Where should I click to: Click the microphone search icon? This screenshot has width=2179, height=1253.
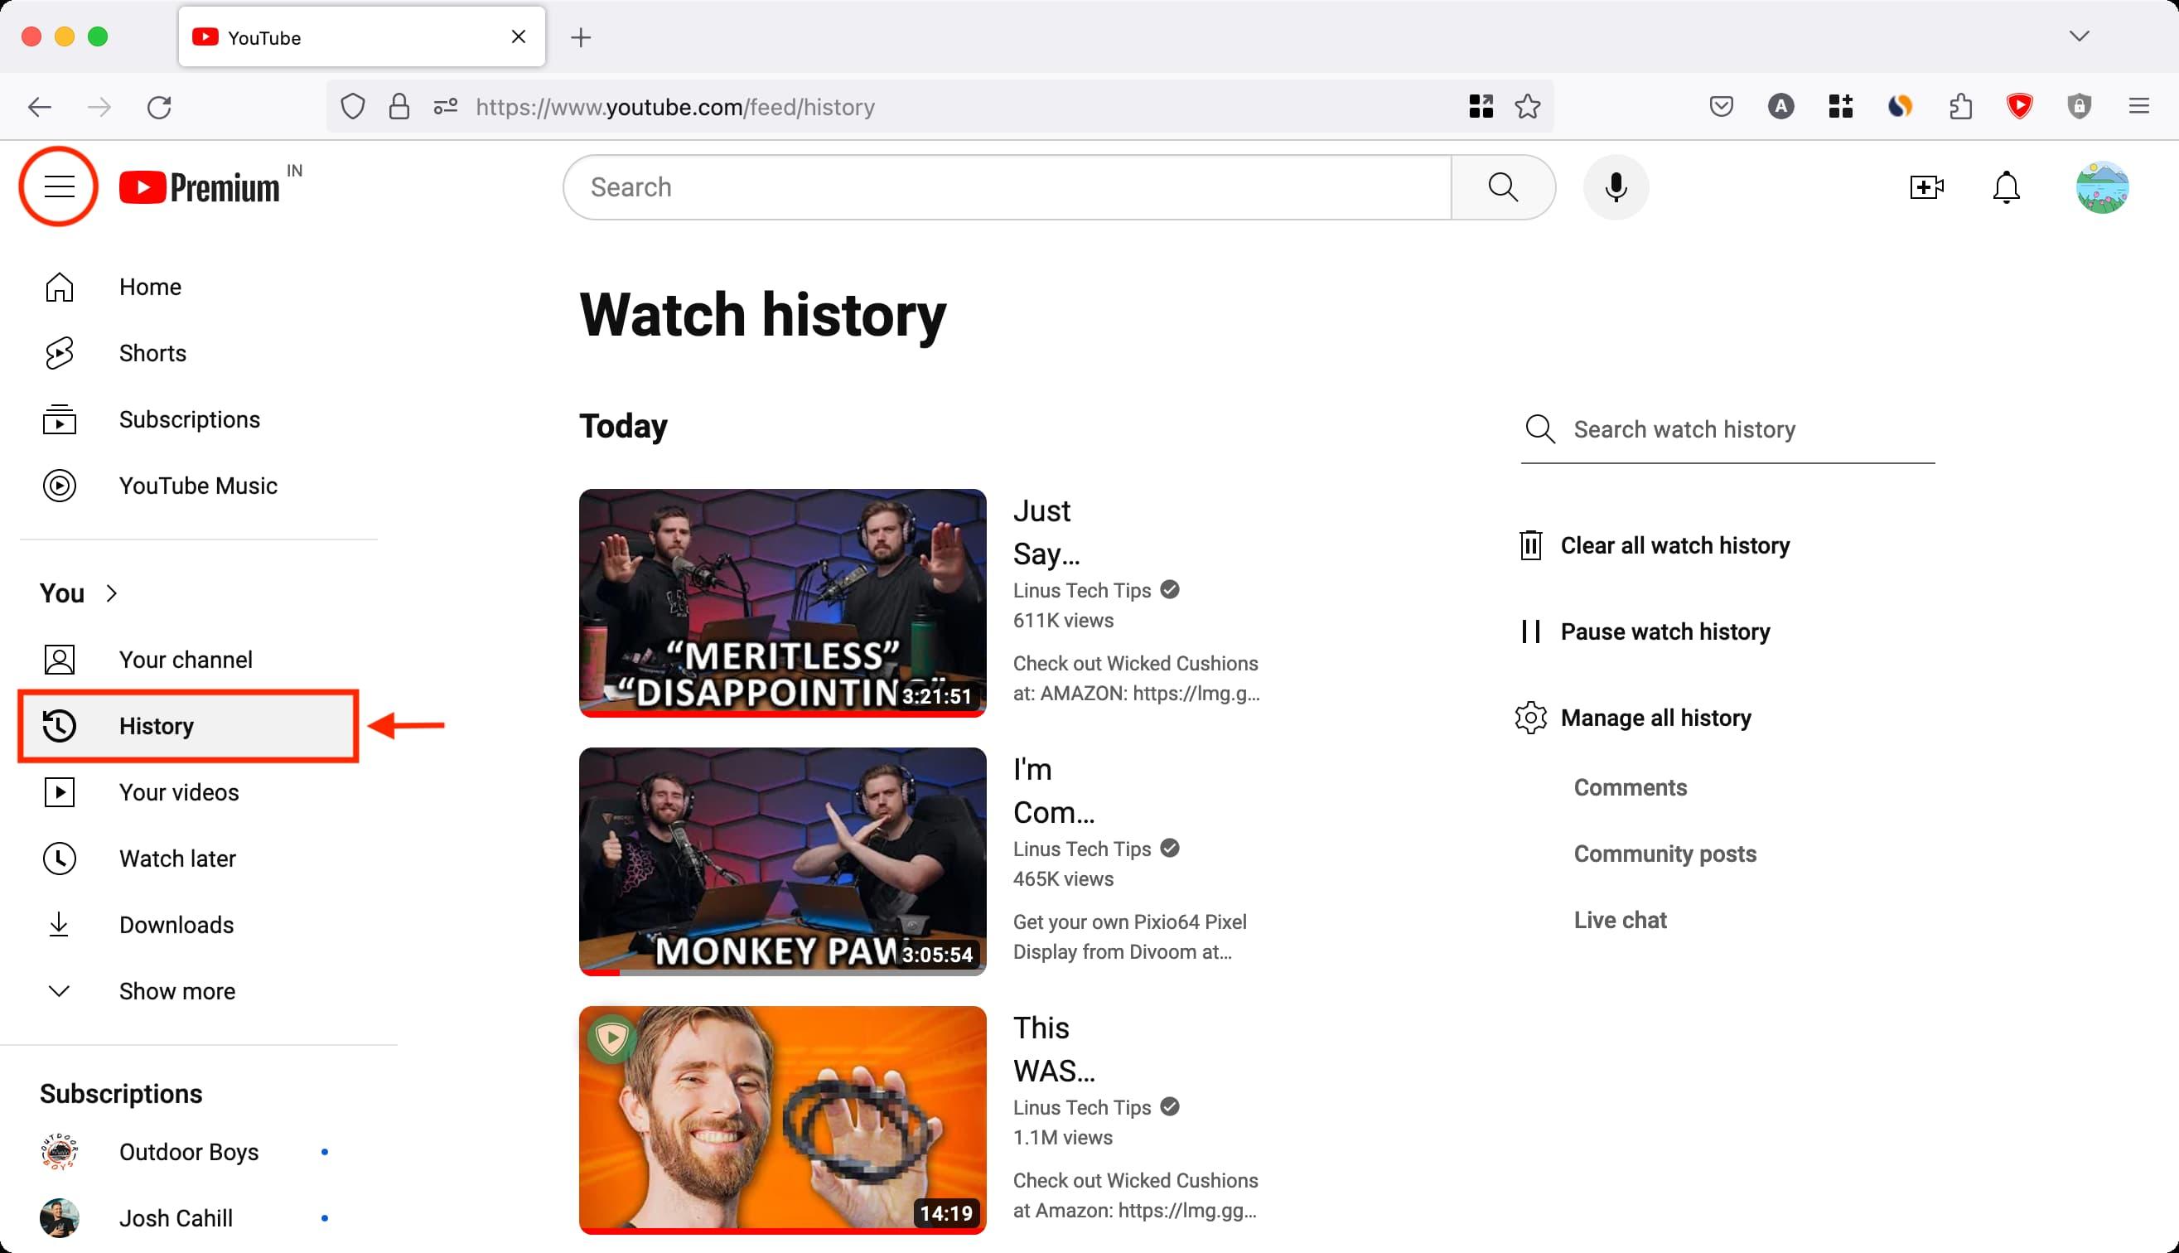pos(1616,186)
